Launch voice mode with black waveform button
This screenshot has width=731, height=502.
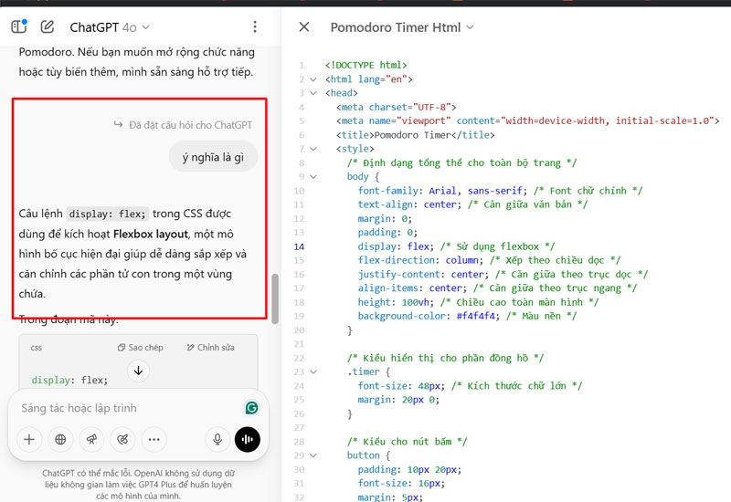pos(248,439)
